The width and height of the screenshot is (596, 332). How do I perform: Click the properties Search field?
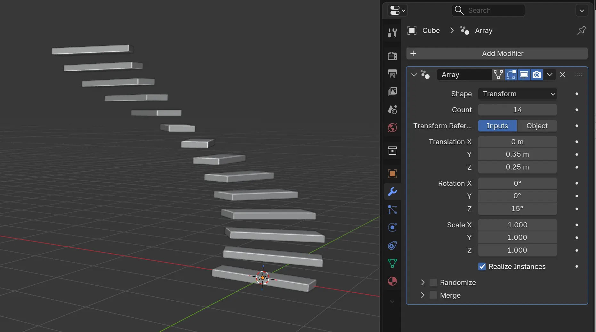(x=488, y=10)
